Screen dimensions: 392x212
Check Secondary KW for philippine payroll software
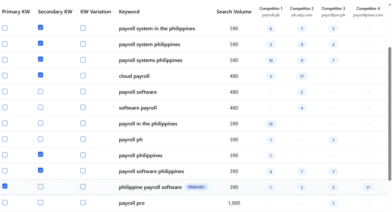pyautogui.click(x=41, y=187)
